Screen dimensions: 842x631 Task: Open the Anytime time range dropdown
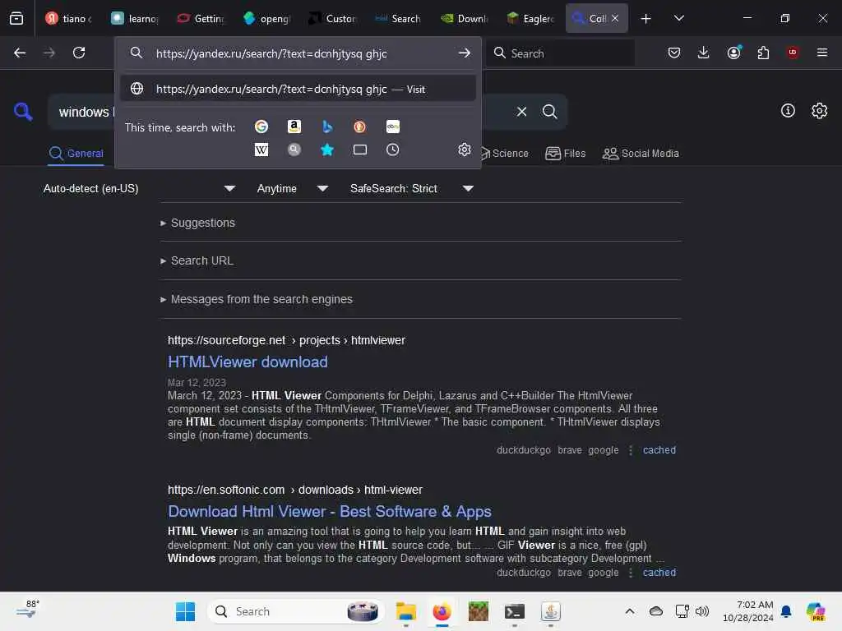292,188
